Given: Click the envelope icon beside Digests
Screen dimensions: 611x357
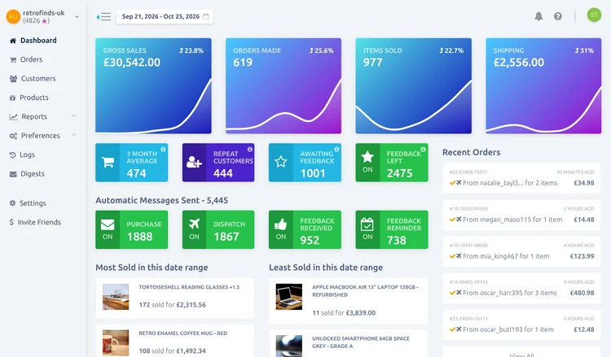Looking at the screenshot, I should point(13,174).
